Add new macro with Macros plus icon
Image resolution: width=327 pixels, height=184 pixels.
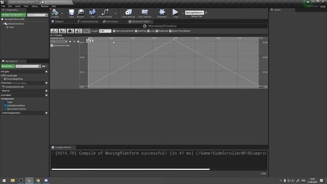click(46, 91)
